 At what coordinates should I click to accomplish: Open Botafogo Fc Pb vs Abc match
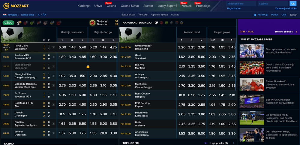(x=24, y=104)
